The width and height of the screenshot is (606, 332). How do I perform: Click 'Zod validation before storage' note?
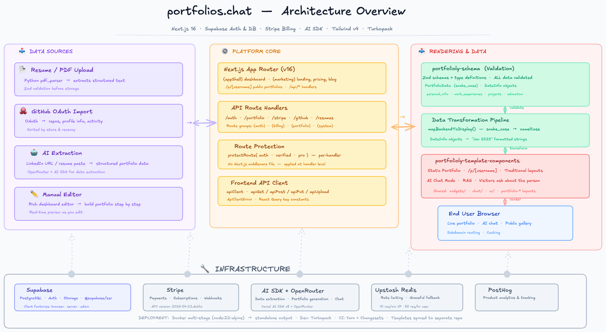[x=51, y=88]
